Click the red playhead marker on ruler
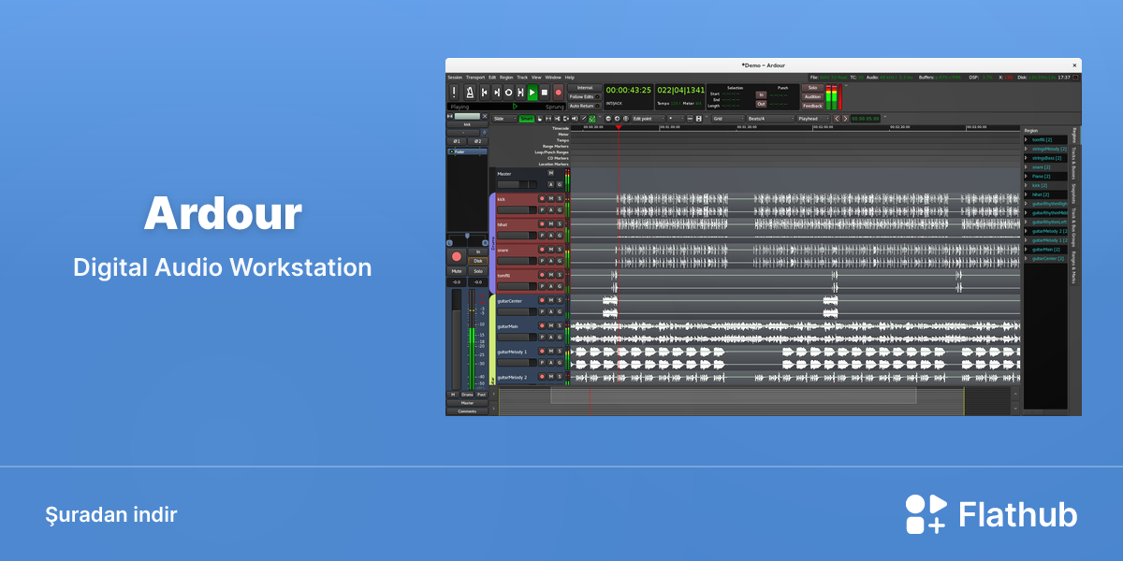This screenshot has height=561, width=1123. point(618,127)
